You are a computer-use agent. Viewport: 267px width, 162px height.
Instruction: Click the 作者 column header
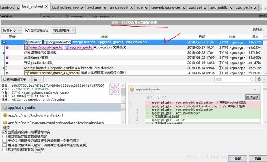(x=232, y=37)
